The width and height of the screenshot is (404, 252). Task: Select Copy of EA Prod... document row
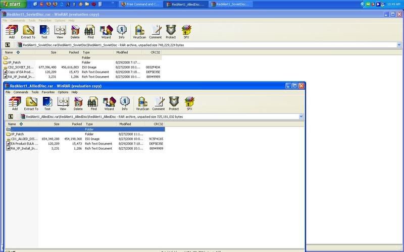pyautogui.click(x=82, y=72)
